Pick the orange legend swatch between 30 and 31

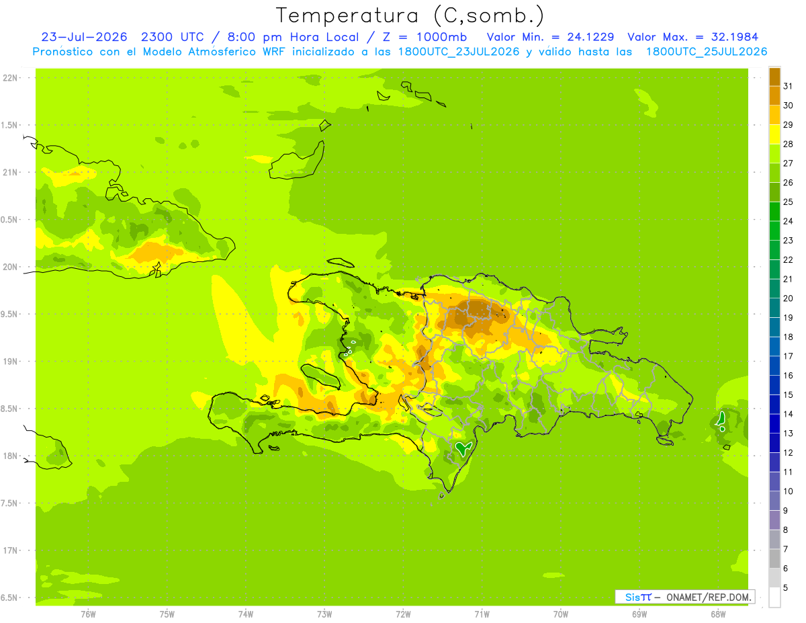point(774,95)
